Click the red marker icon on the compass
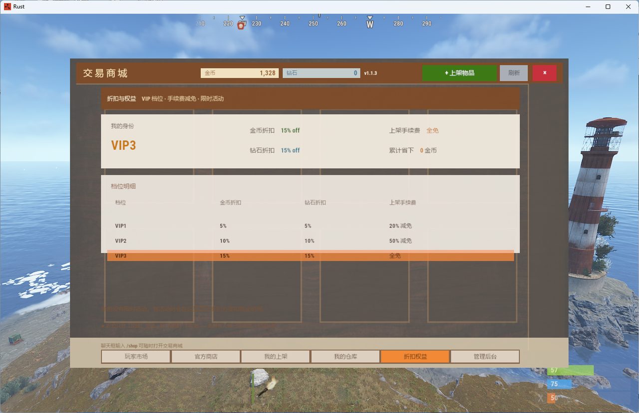 coord(241,25)
